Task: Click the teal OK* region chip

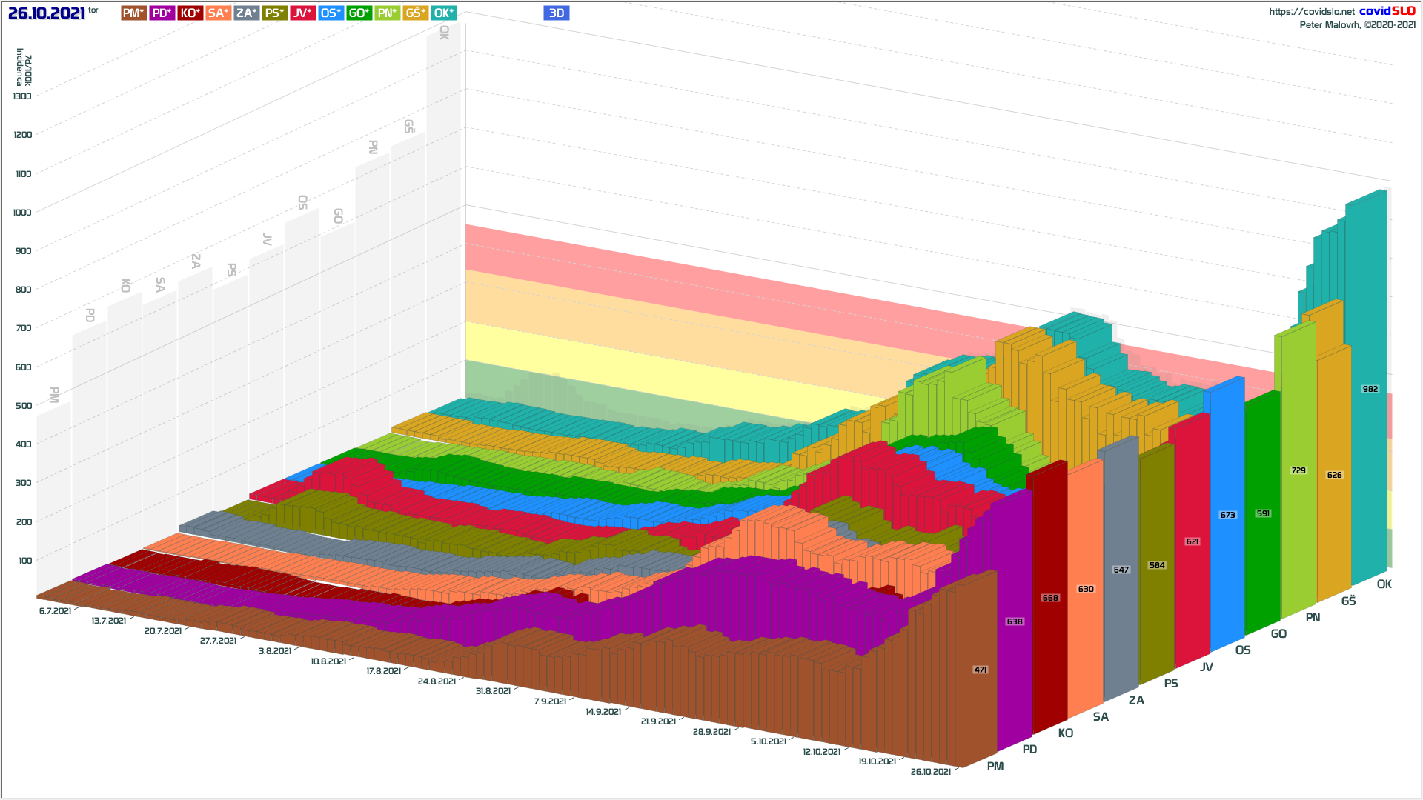Action: pyautogui.click(x=443, y=13)
